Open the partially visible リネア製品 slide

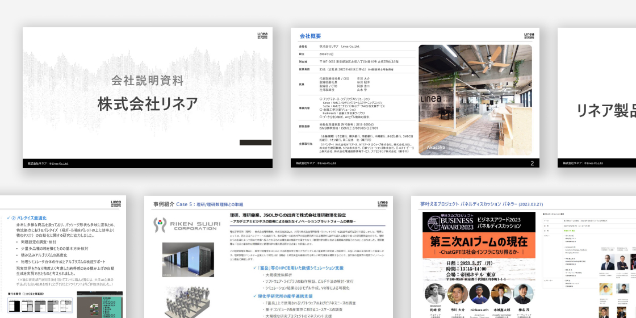point(597,98)
